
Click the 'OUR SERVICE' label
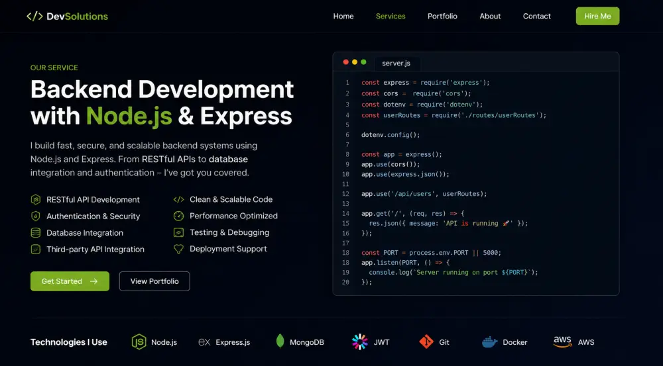coord(54,68)
